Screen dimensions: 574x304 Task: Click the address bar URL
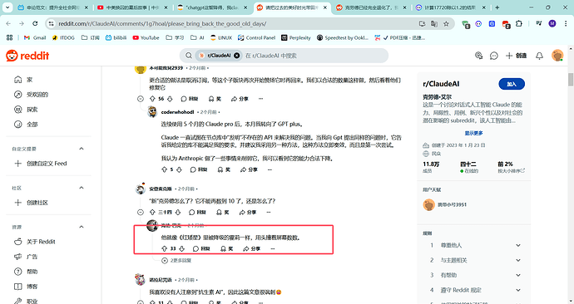162,24
